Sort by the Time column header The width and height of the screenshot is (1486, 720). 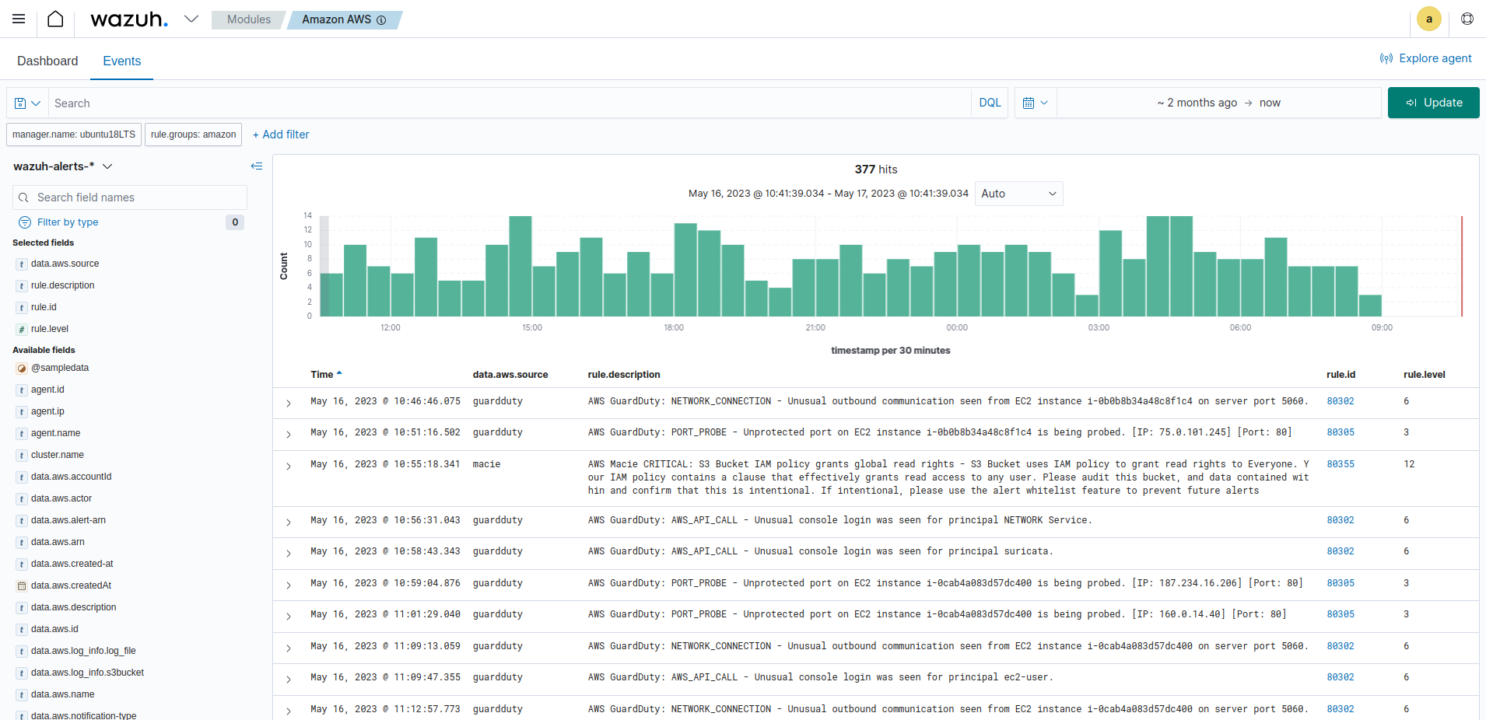[x=326, y=375]
